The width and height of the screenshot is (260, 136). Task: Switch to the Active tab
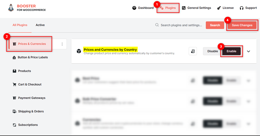[x=40, y=25]
